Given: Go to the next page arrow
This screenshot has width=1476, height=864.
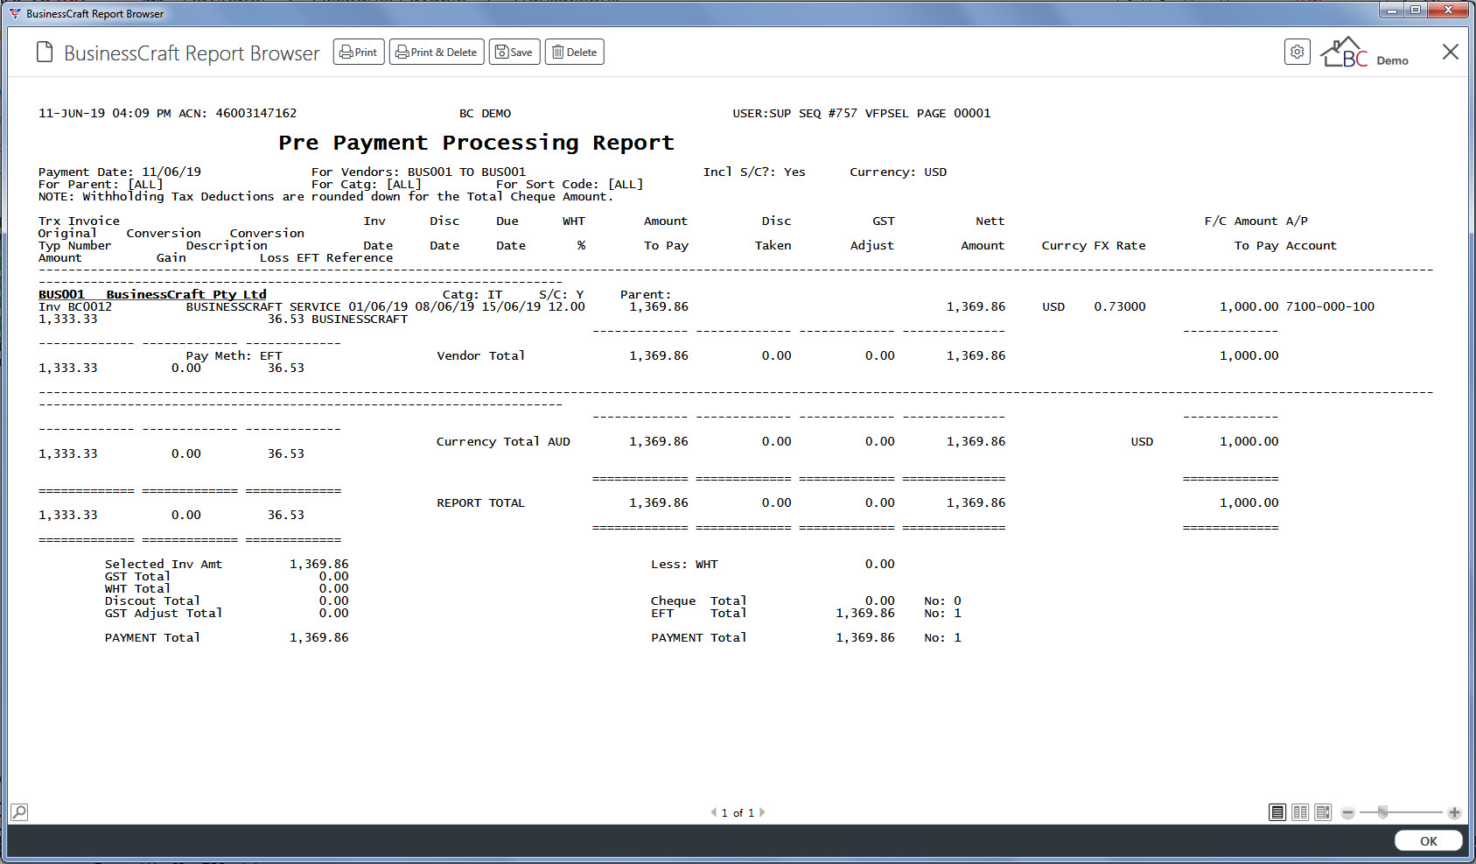Looking at the screenshot, I should 762,812.
